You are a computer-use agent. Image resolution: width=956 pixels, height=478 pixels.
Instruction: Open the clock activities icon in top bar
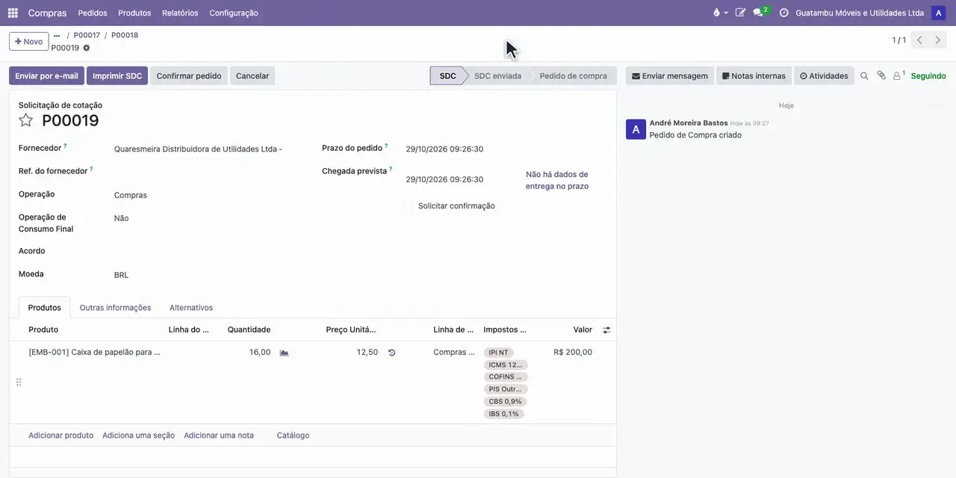pos(783,13)
